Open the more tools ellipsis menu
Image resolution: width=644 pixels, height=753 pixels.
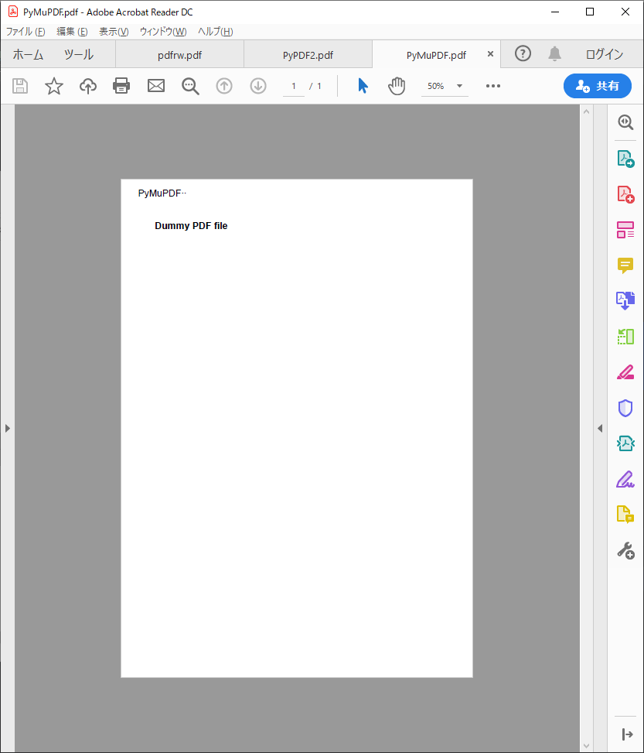(493, 86)
